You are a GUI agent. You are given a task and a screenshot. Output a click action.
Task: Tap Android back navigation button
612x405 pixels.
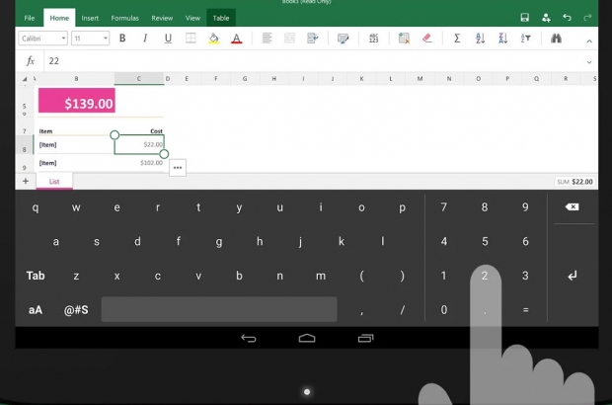point(249,338)
